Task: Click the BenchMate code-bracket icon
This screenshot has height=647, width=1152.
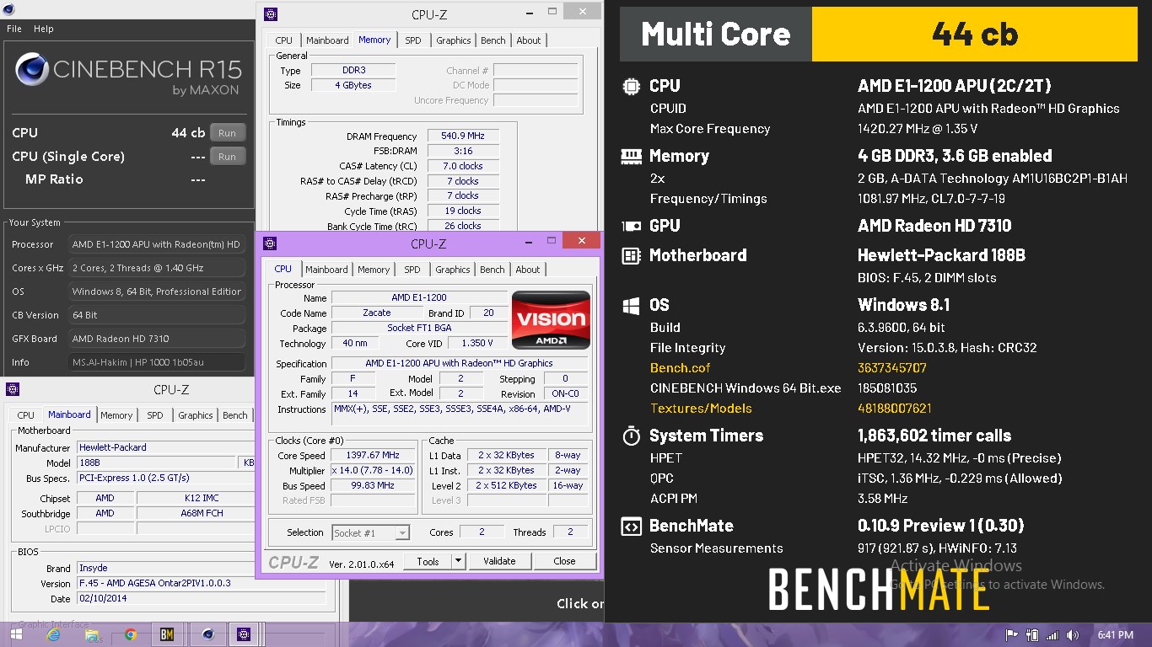Action: coord(630,526)
